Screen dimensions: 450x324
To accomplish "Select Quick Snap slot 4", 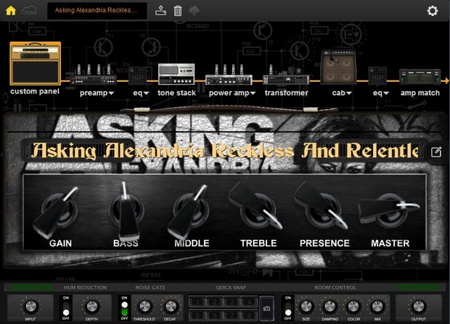I will tap(250, 302).
